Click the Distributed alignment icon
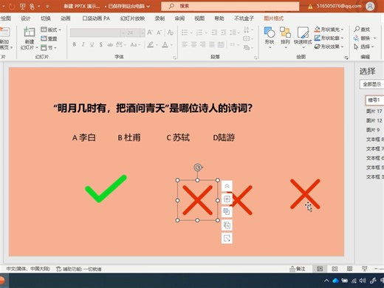The width and height of the screenshot is (384, 288). [x=221, y=44]
